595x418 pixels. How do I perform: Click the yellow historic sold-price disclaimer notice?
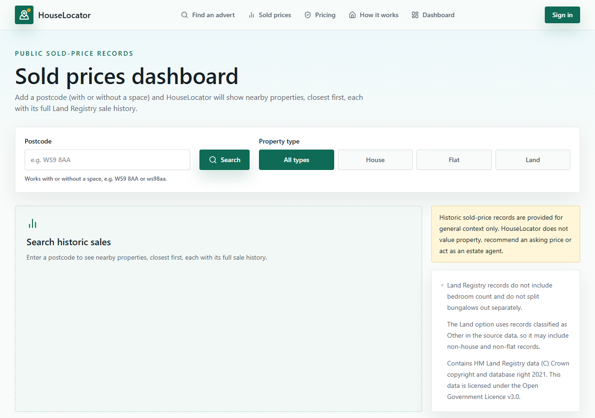pos(506,234)
